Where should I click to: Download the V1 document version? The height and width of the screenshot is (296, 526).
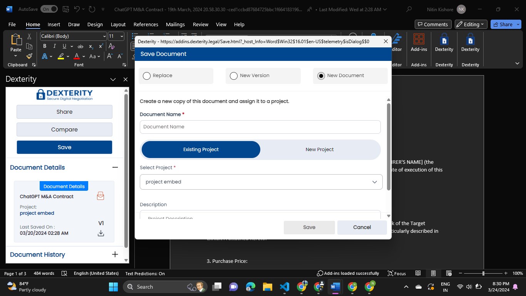101,233
